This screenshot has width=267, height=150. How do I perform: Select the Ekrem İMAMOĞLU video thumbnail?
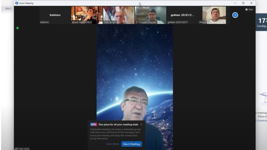click(87, 15)
